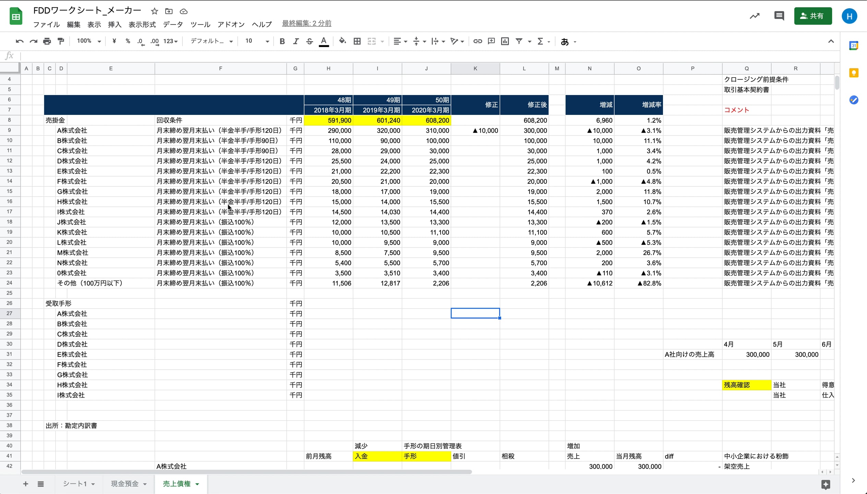Open the 最終編集 version history link
Screen dimensions: 867x494
click(x=306, y=23)
